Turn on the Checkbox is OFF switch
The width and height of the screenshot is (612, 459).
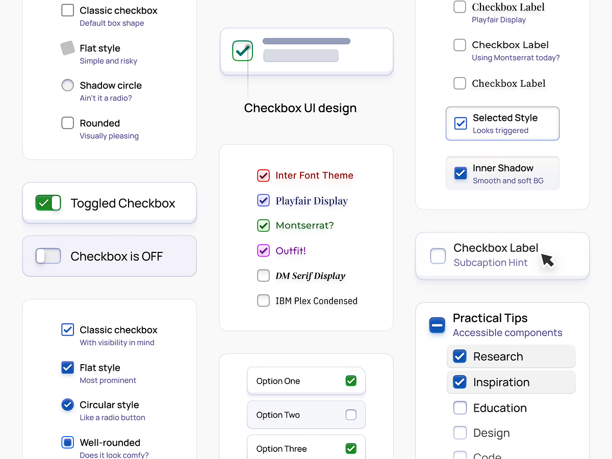[48, 256]
